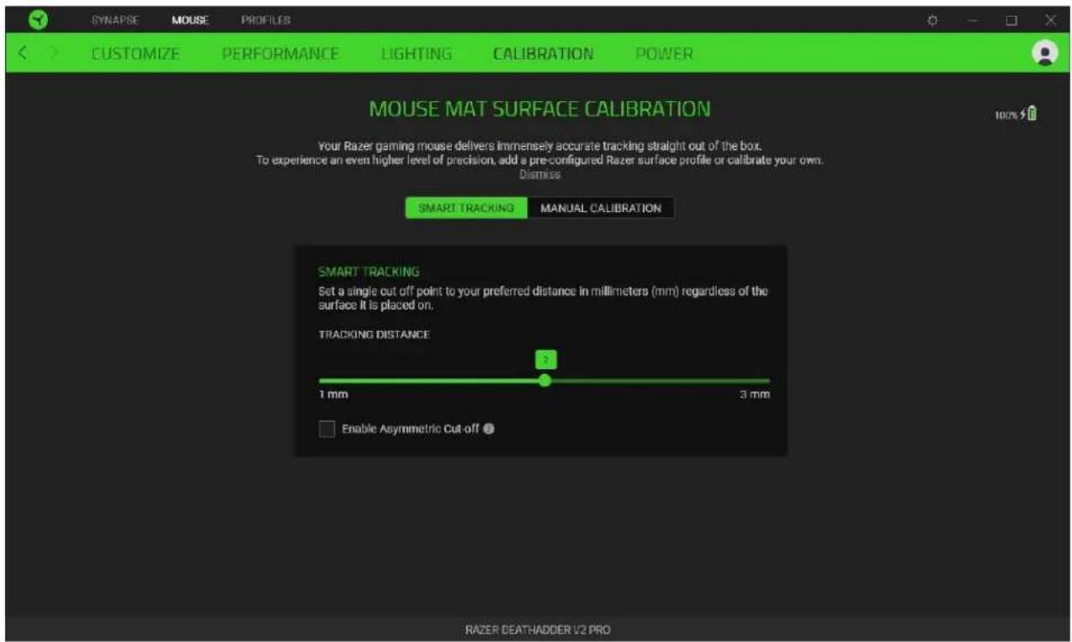Viewport: 1072px width, 642px height.
Task: Click the Dismiss link
Action: (x=539, y=175)
